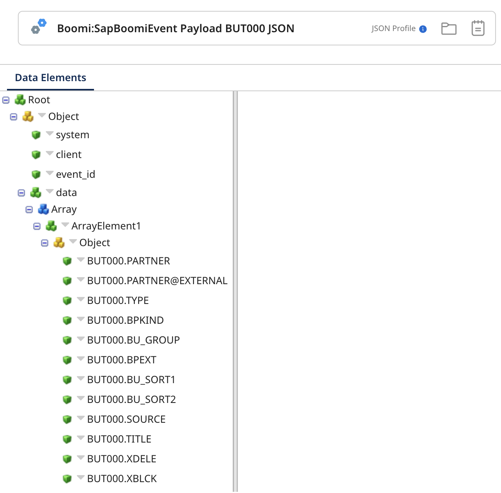Click the green element icon for BUT000.PARTNER
This screenshot has height=493, width=501.
point(68,261)
